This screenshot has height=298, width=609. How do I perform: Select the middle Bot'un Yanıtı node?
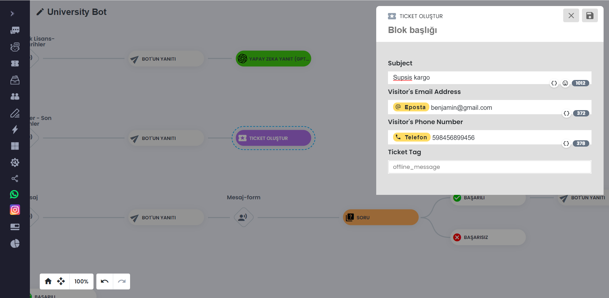click(166, 138)
